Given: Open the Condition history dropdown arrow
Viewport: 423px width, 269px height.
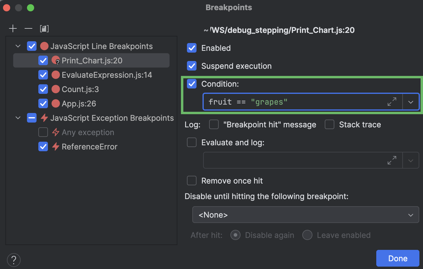Looking at the screenshot, I should coord(411,102).
